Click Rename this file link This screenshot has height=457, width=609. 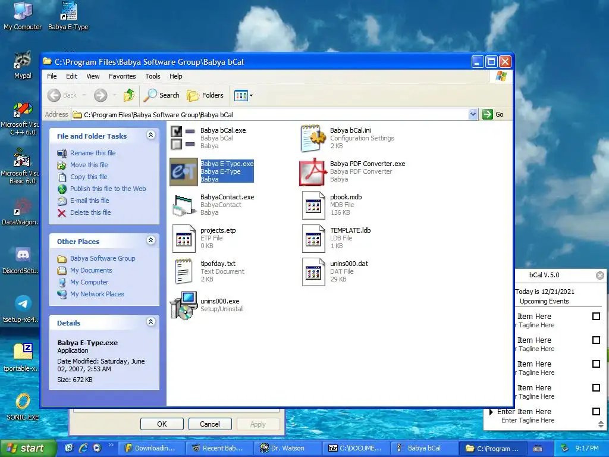point(93,153)
